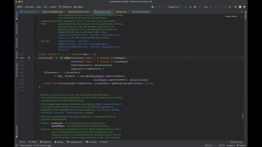This screenshot has height=147, width=262.
Task: Click the editor vertical scrollbar marker
Action: click(x=243, y=115)
